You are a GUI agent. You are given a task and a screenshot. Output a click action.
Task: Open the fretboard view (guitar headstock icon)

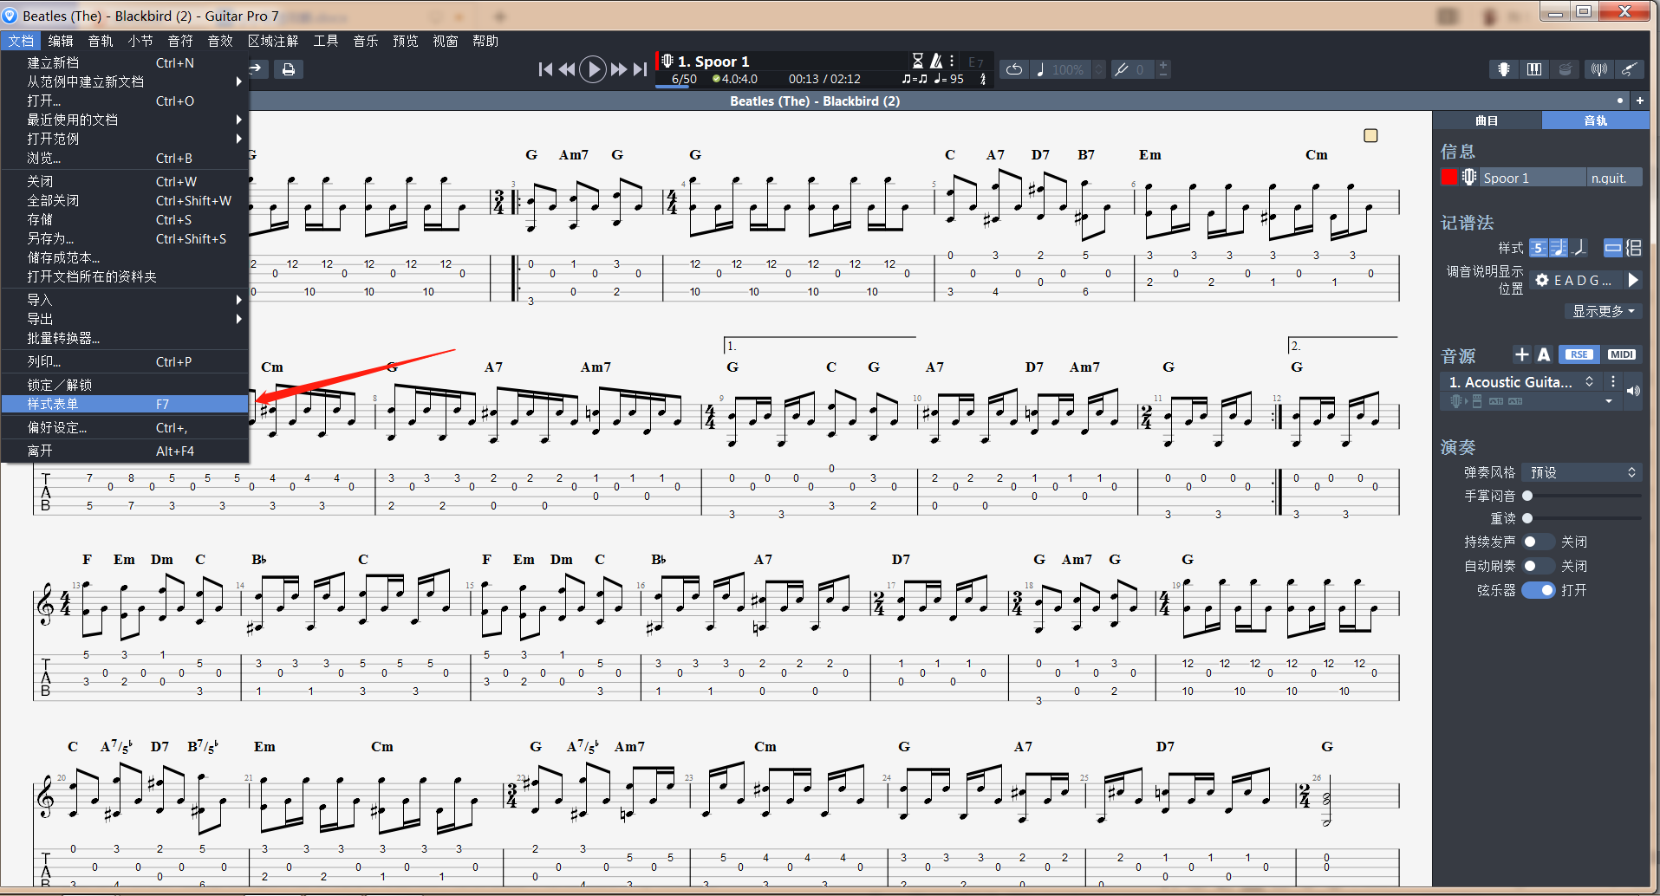(1503, 69)
